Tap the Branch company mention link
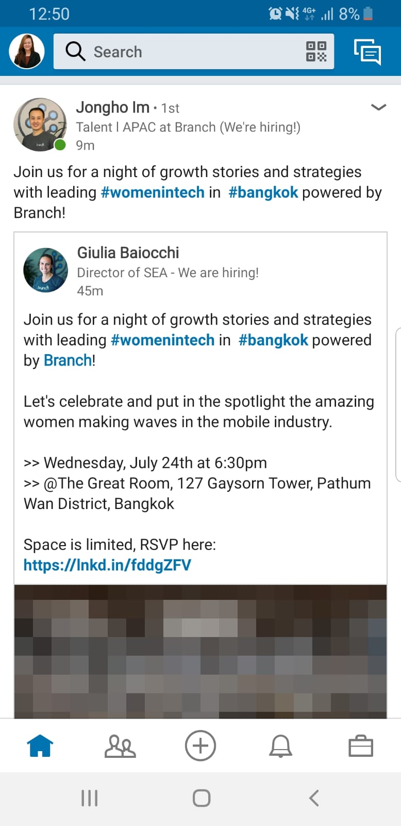Screen dimensions: 401x826 [68, 360]
